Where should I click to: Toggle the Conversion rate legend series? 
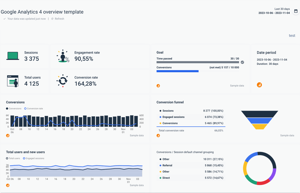(x=33, y=109)
